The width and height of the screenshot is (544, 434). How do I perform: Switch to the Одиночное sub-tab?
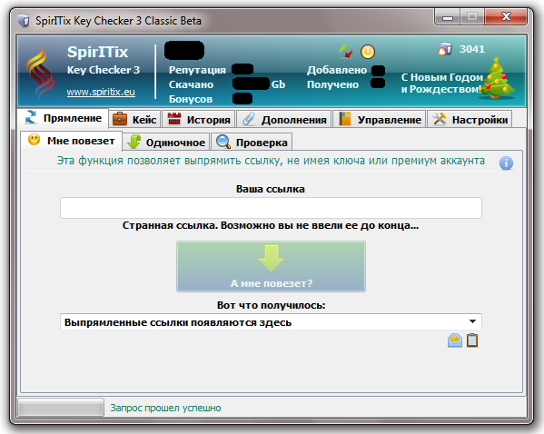point(166,143)
